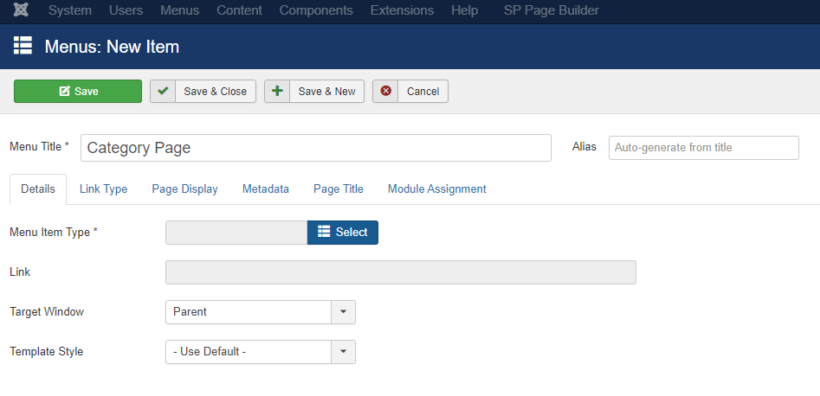Click the plus icon on Save & New

[x=277, y=91]
